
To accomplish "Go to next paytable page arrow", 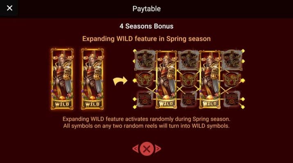I will click(158, 149).
